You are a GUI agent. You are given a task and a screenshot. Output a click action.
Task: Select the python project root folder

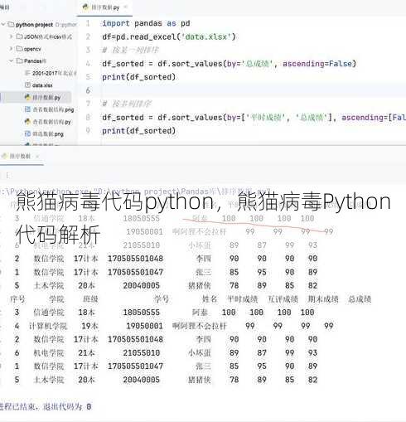pos(34,25)
